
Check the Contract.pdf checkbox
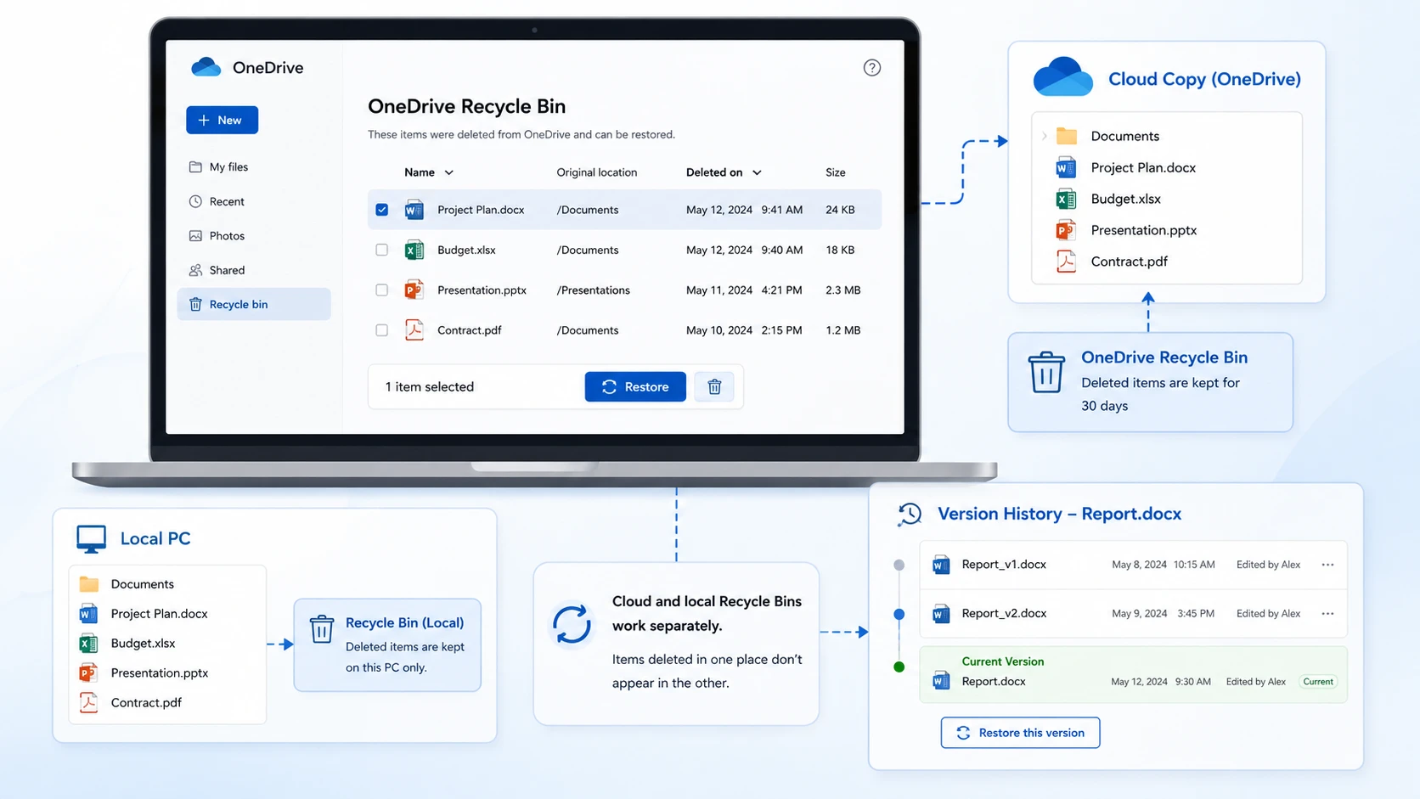click(x=382, y=329)
